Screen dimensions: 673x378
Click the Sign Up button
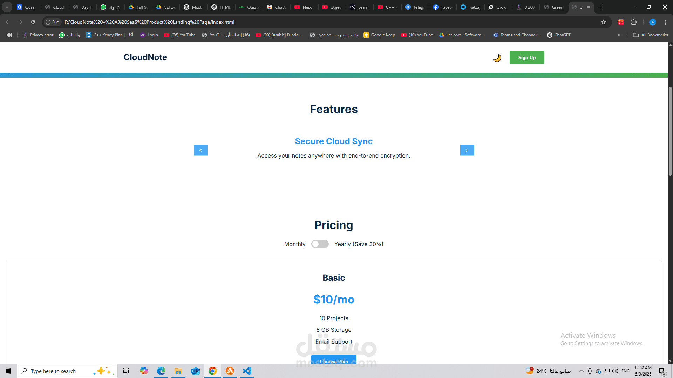coord(527,57)
